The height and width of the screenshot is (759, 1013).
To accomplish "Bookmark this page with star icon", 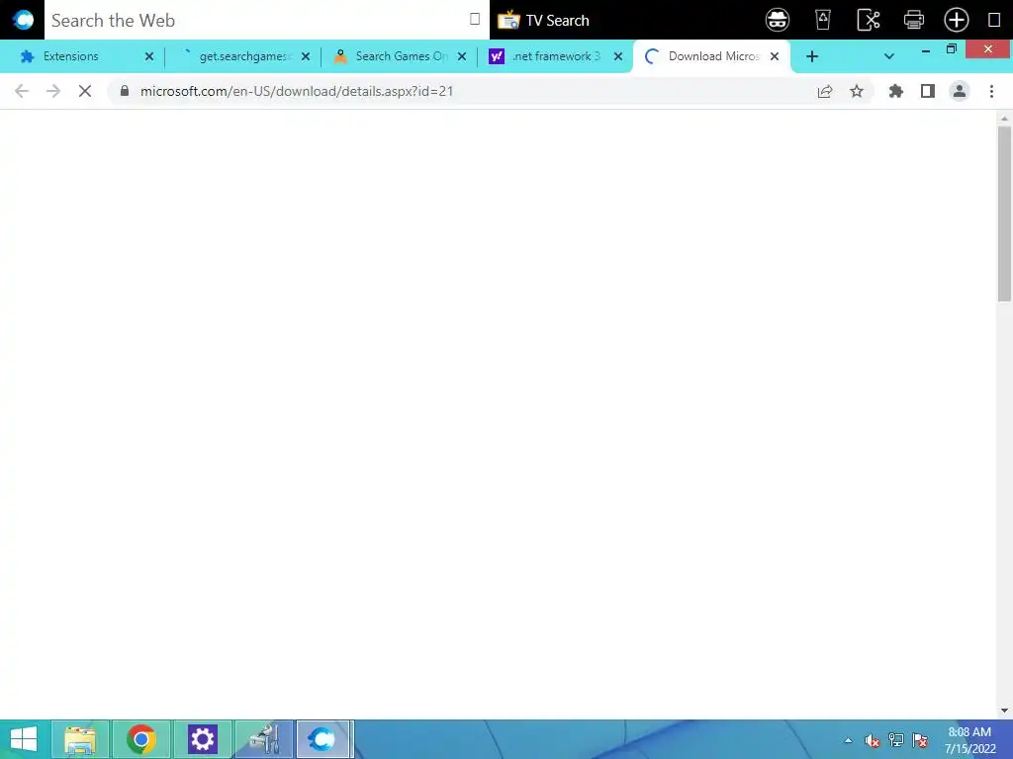I will pyautogui.click(x=857, y=91).
